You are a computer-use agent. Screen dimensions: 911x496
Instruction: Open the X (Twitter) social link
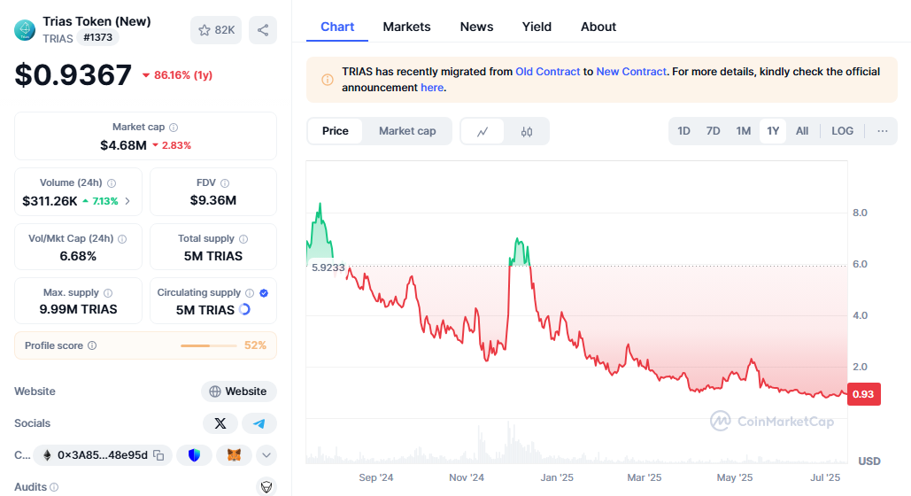220,423
